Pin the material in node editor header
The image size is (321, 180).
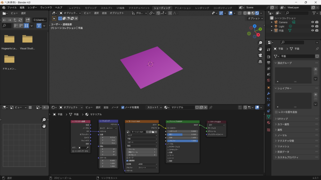tap(211, 107)
